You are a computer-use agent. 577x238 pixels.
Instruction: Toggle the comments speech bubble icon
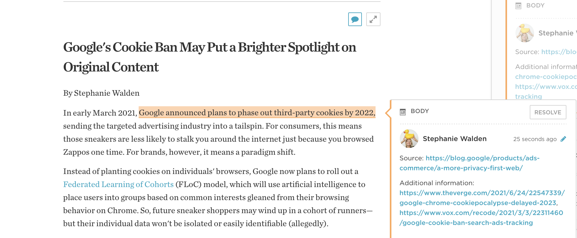[355, 19]
